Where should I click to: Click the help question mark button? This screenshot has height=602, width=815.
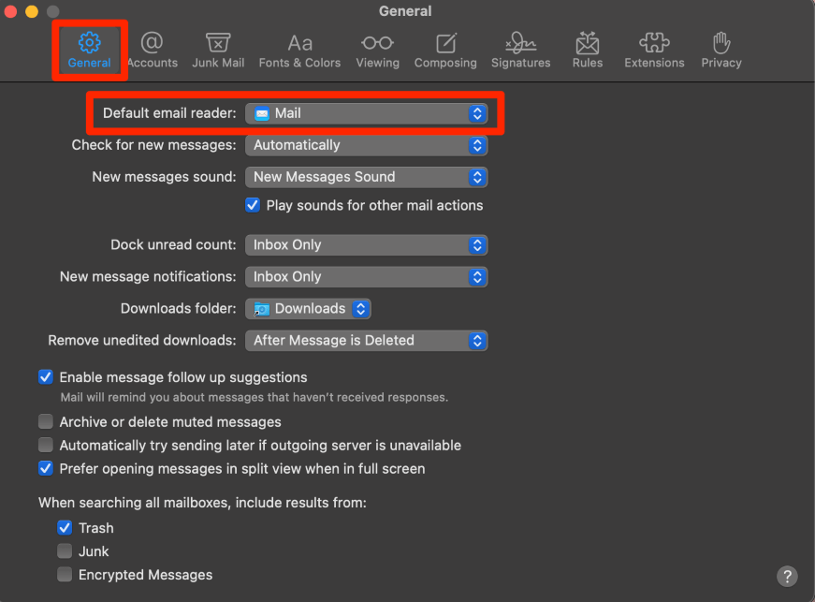click(787, 577)
